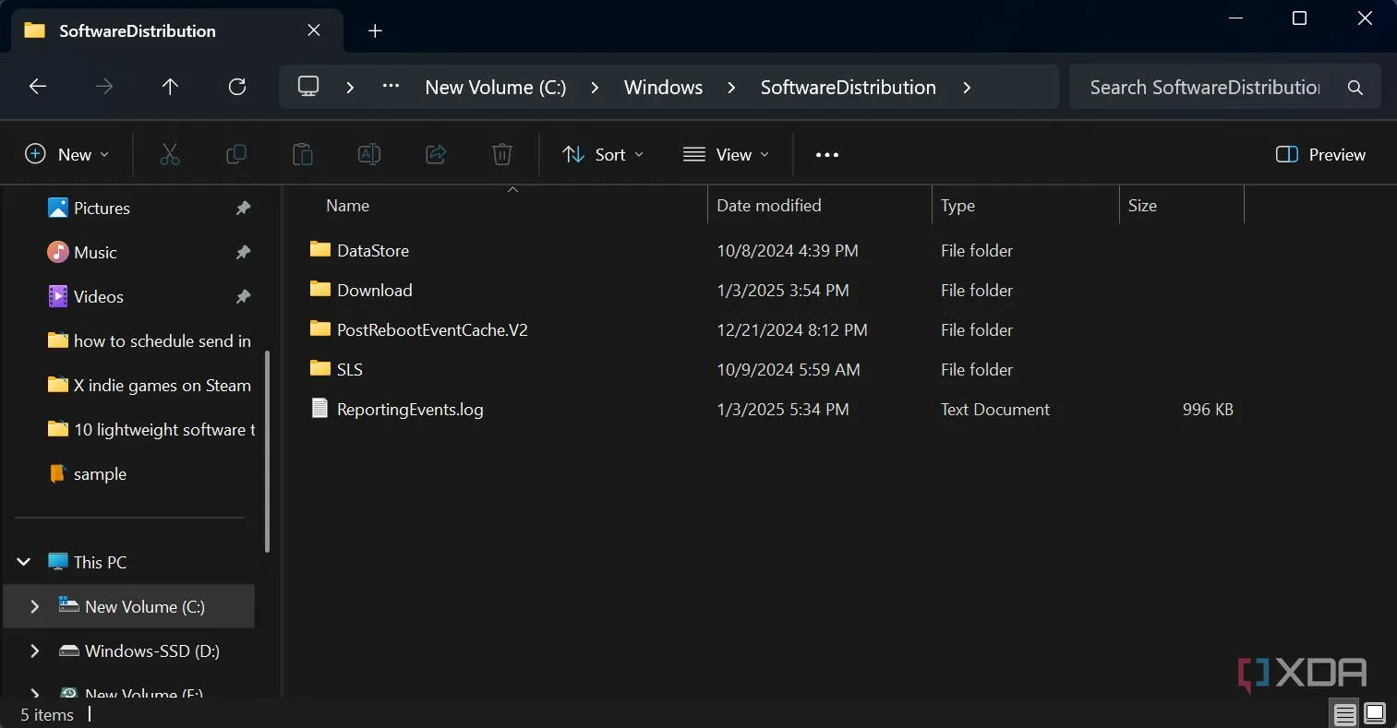The width and height of the screenshot is (1397, 728).
Task: Copy using the toolbar copy icon
Action: click(236, 154)
